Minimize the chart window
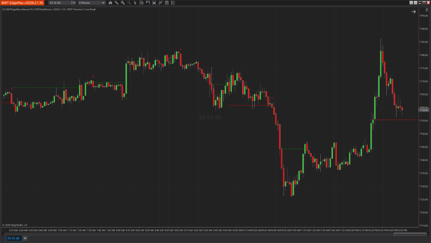The height and width of the screenshot is (243, 431). pos(420,3)
